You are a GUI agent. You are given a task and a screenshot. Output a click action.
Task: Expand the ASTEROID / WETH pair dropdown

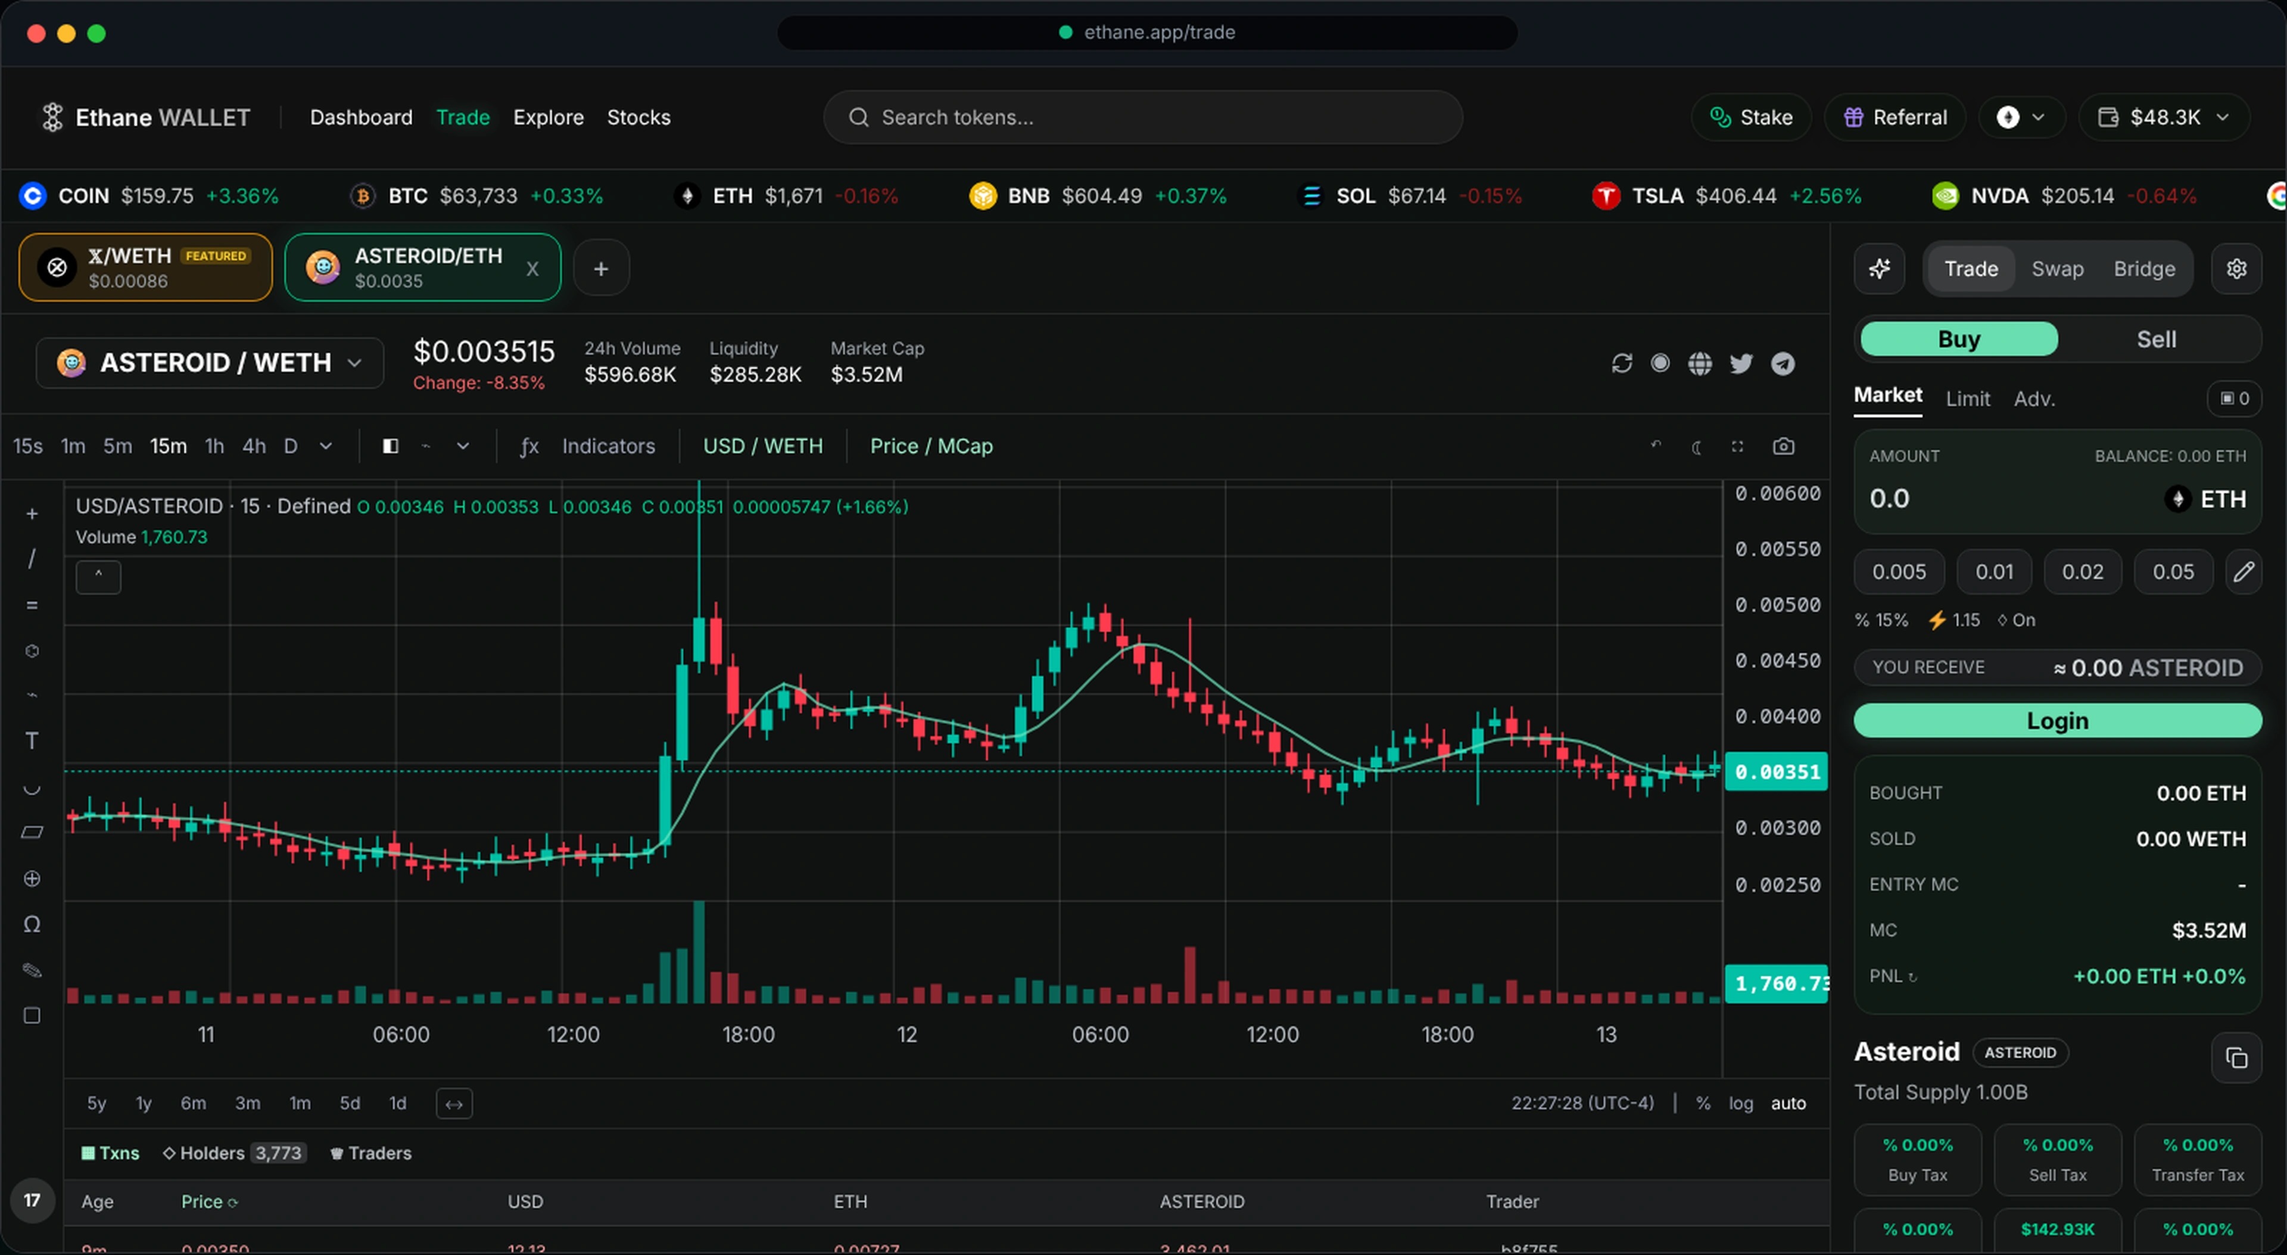(x=210, y=362)
